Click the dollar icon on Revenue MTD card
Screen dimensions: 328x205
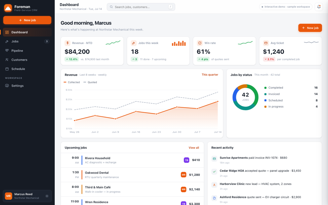tap(67, 43)
